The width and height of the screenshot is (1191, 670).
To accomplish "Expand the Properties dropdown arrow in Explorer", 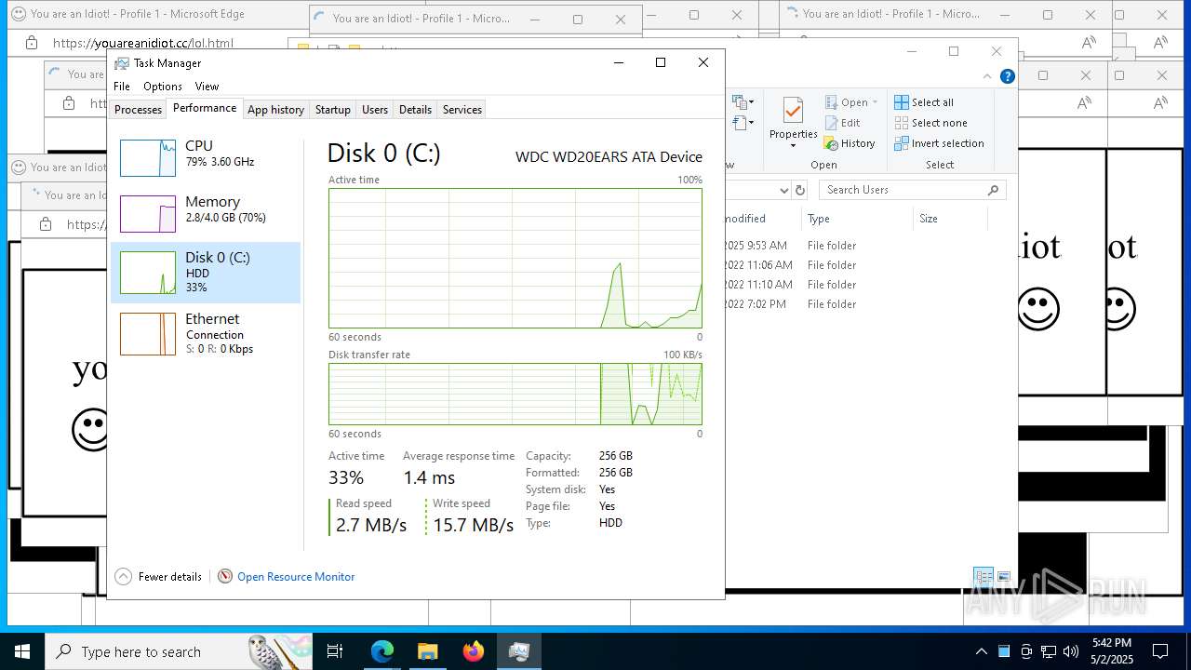I will tap(793, 146).
